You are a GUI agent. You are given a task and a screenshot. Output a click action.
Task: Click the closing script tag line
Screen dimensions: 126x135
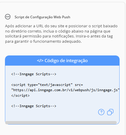tap(20, 96)
